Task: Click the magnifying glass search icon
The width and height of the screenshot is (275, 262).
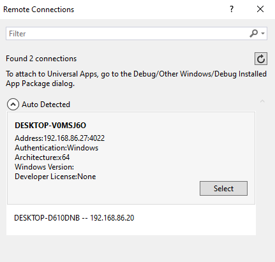Action: coord(254,33)
